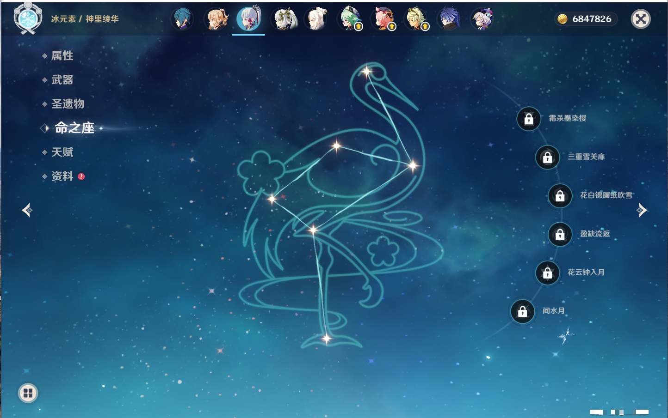Viewport: 668px width, 418px height.
Task: Open 圣遗物 artifacts page
Action: point(68,104)
